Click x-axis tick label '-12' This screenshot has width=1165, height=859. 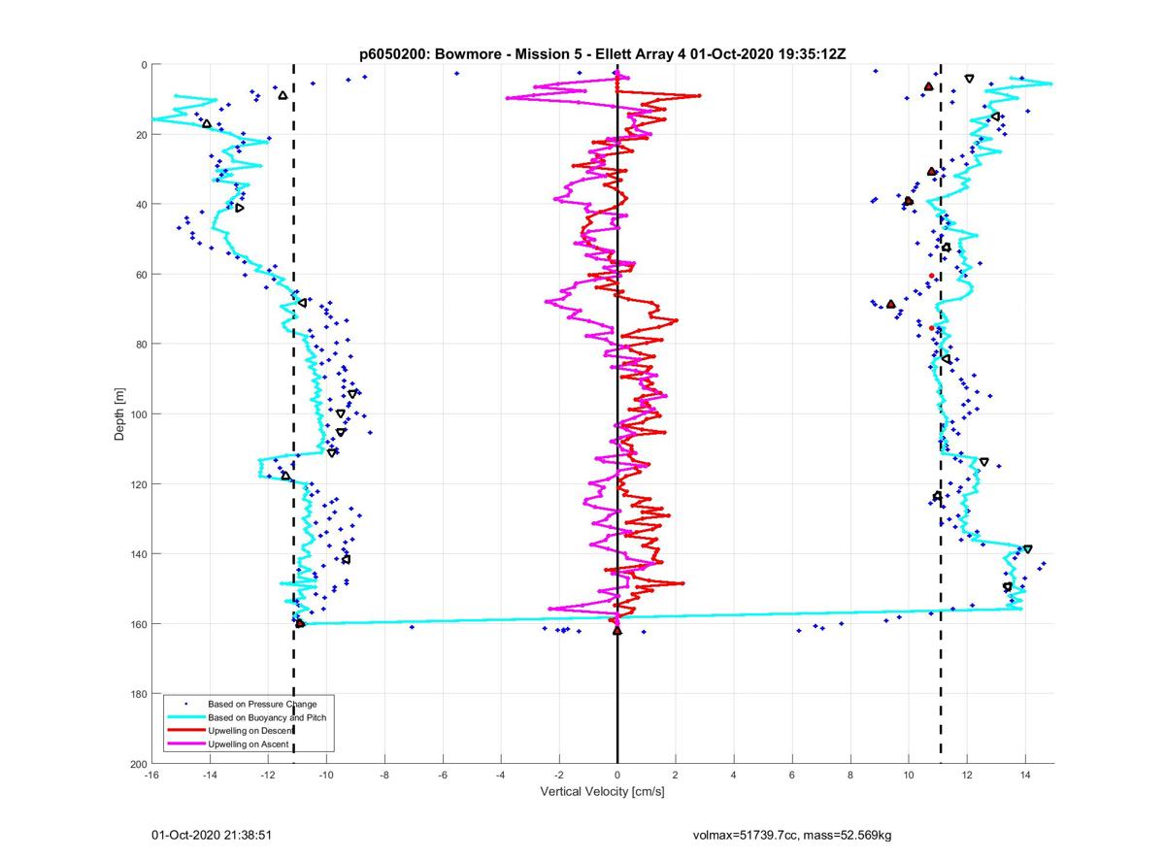(x=268, y=776)
